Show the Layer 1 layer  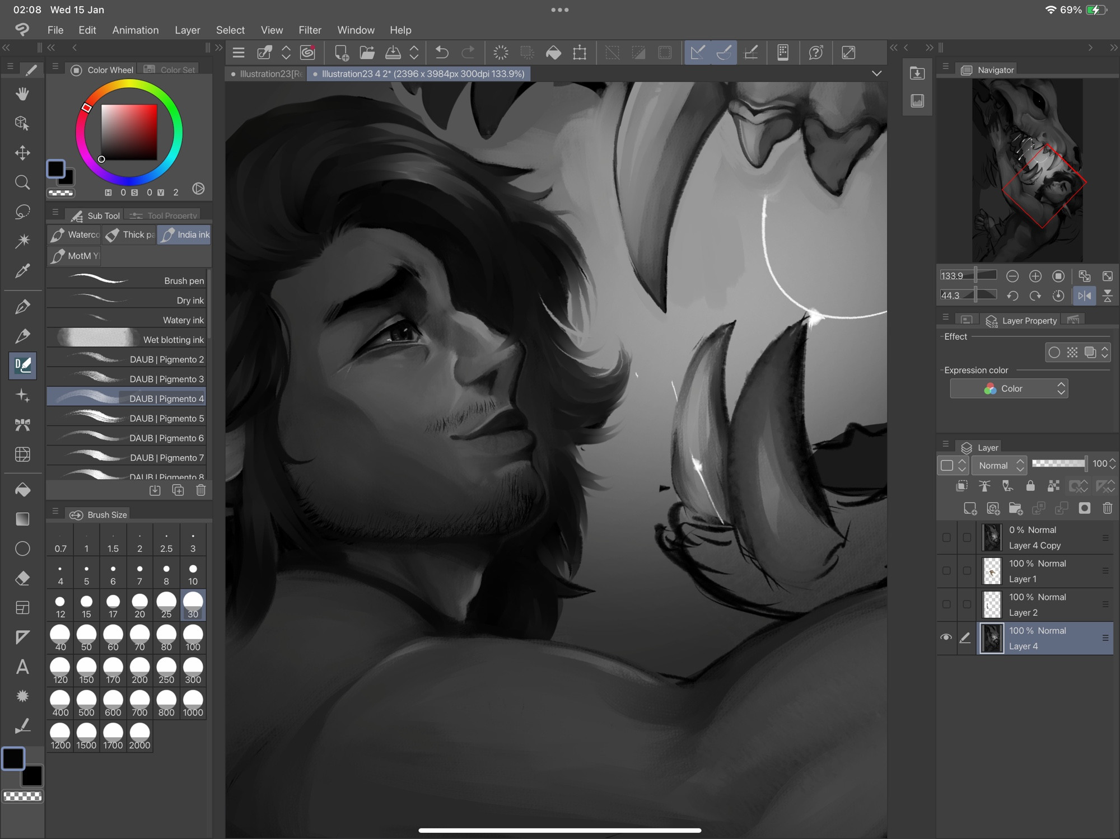946,571
